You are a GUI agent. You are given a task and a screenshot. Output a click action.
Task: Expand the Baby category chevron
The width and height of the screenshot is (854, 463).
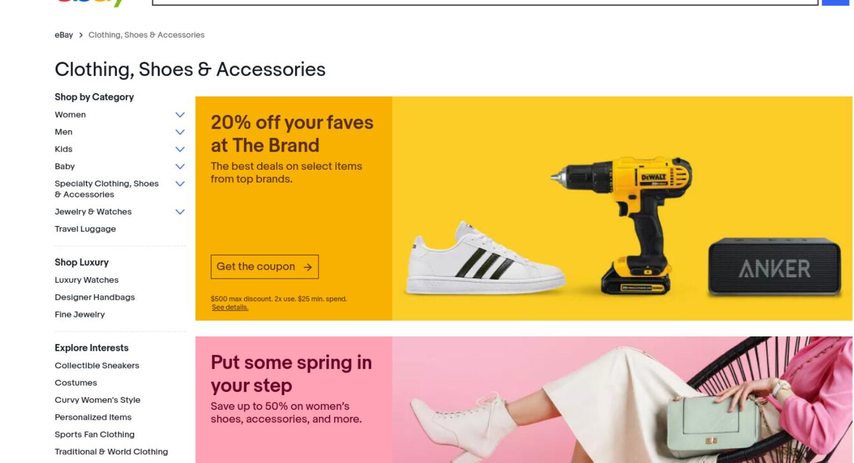coord(180,167)
